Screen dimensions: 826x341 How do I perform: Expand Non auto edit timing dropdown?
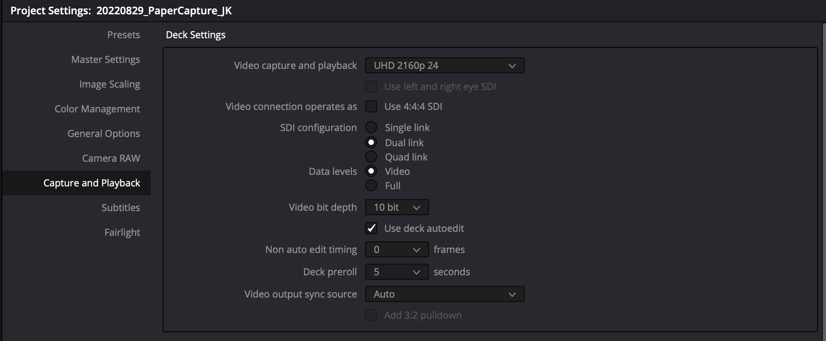click(x=396, y=249)
